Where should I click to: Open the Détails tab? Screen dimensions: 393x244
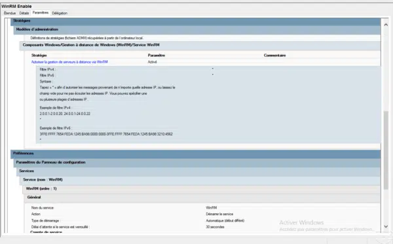(x=24, y=13)
